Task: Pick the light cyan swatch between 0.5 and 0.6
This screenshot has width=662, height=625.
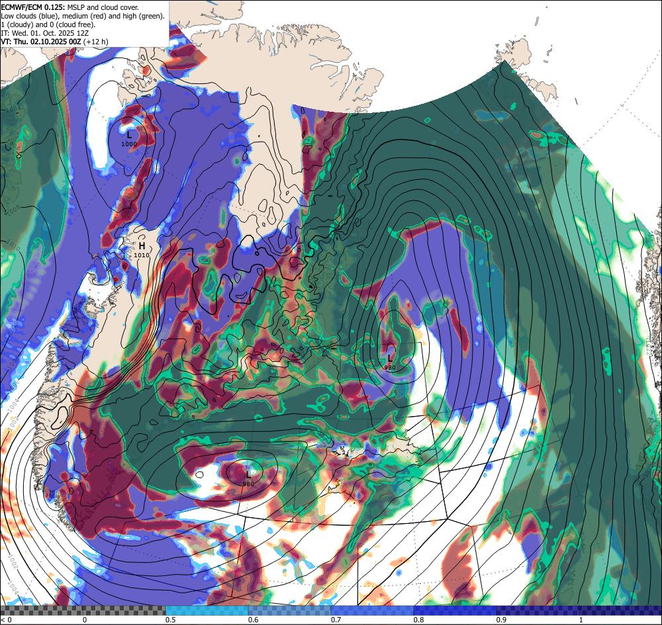Action: tap(207, 610)
